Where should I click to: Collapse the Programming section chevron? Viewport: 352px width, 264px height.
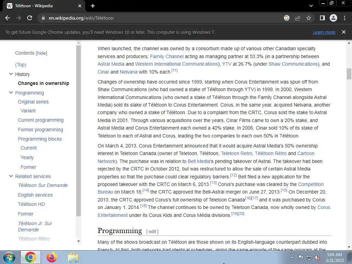11,92
